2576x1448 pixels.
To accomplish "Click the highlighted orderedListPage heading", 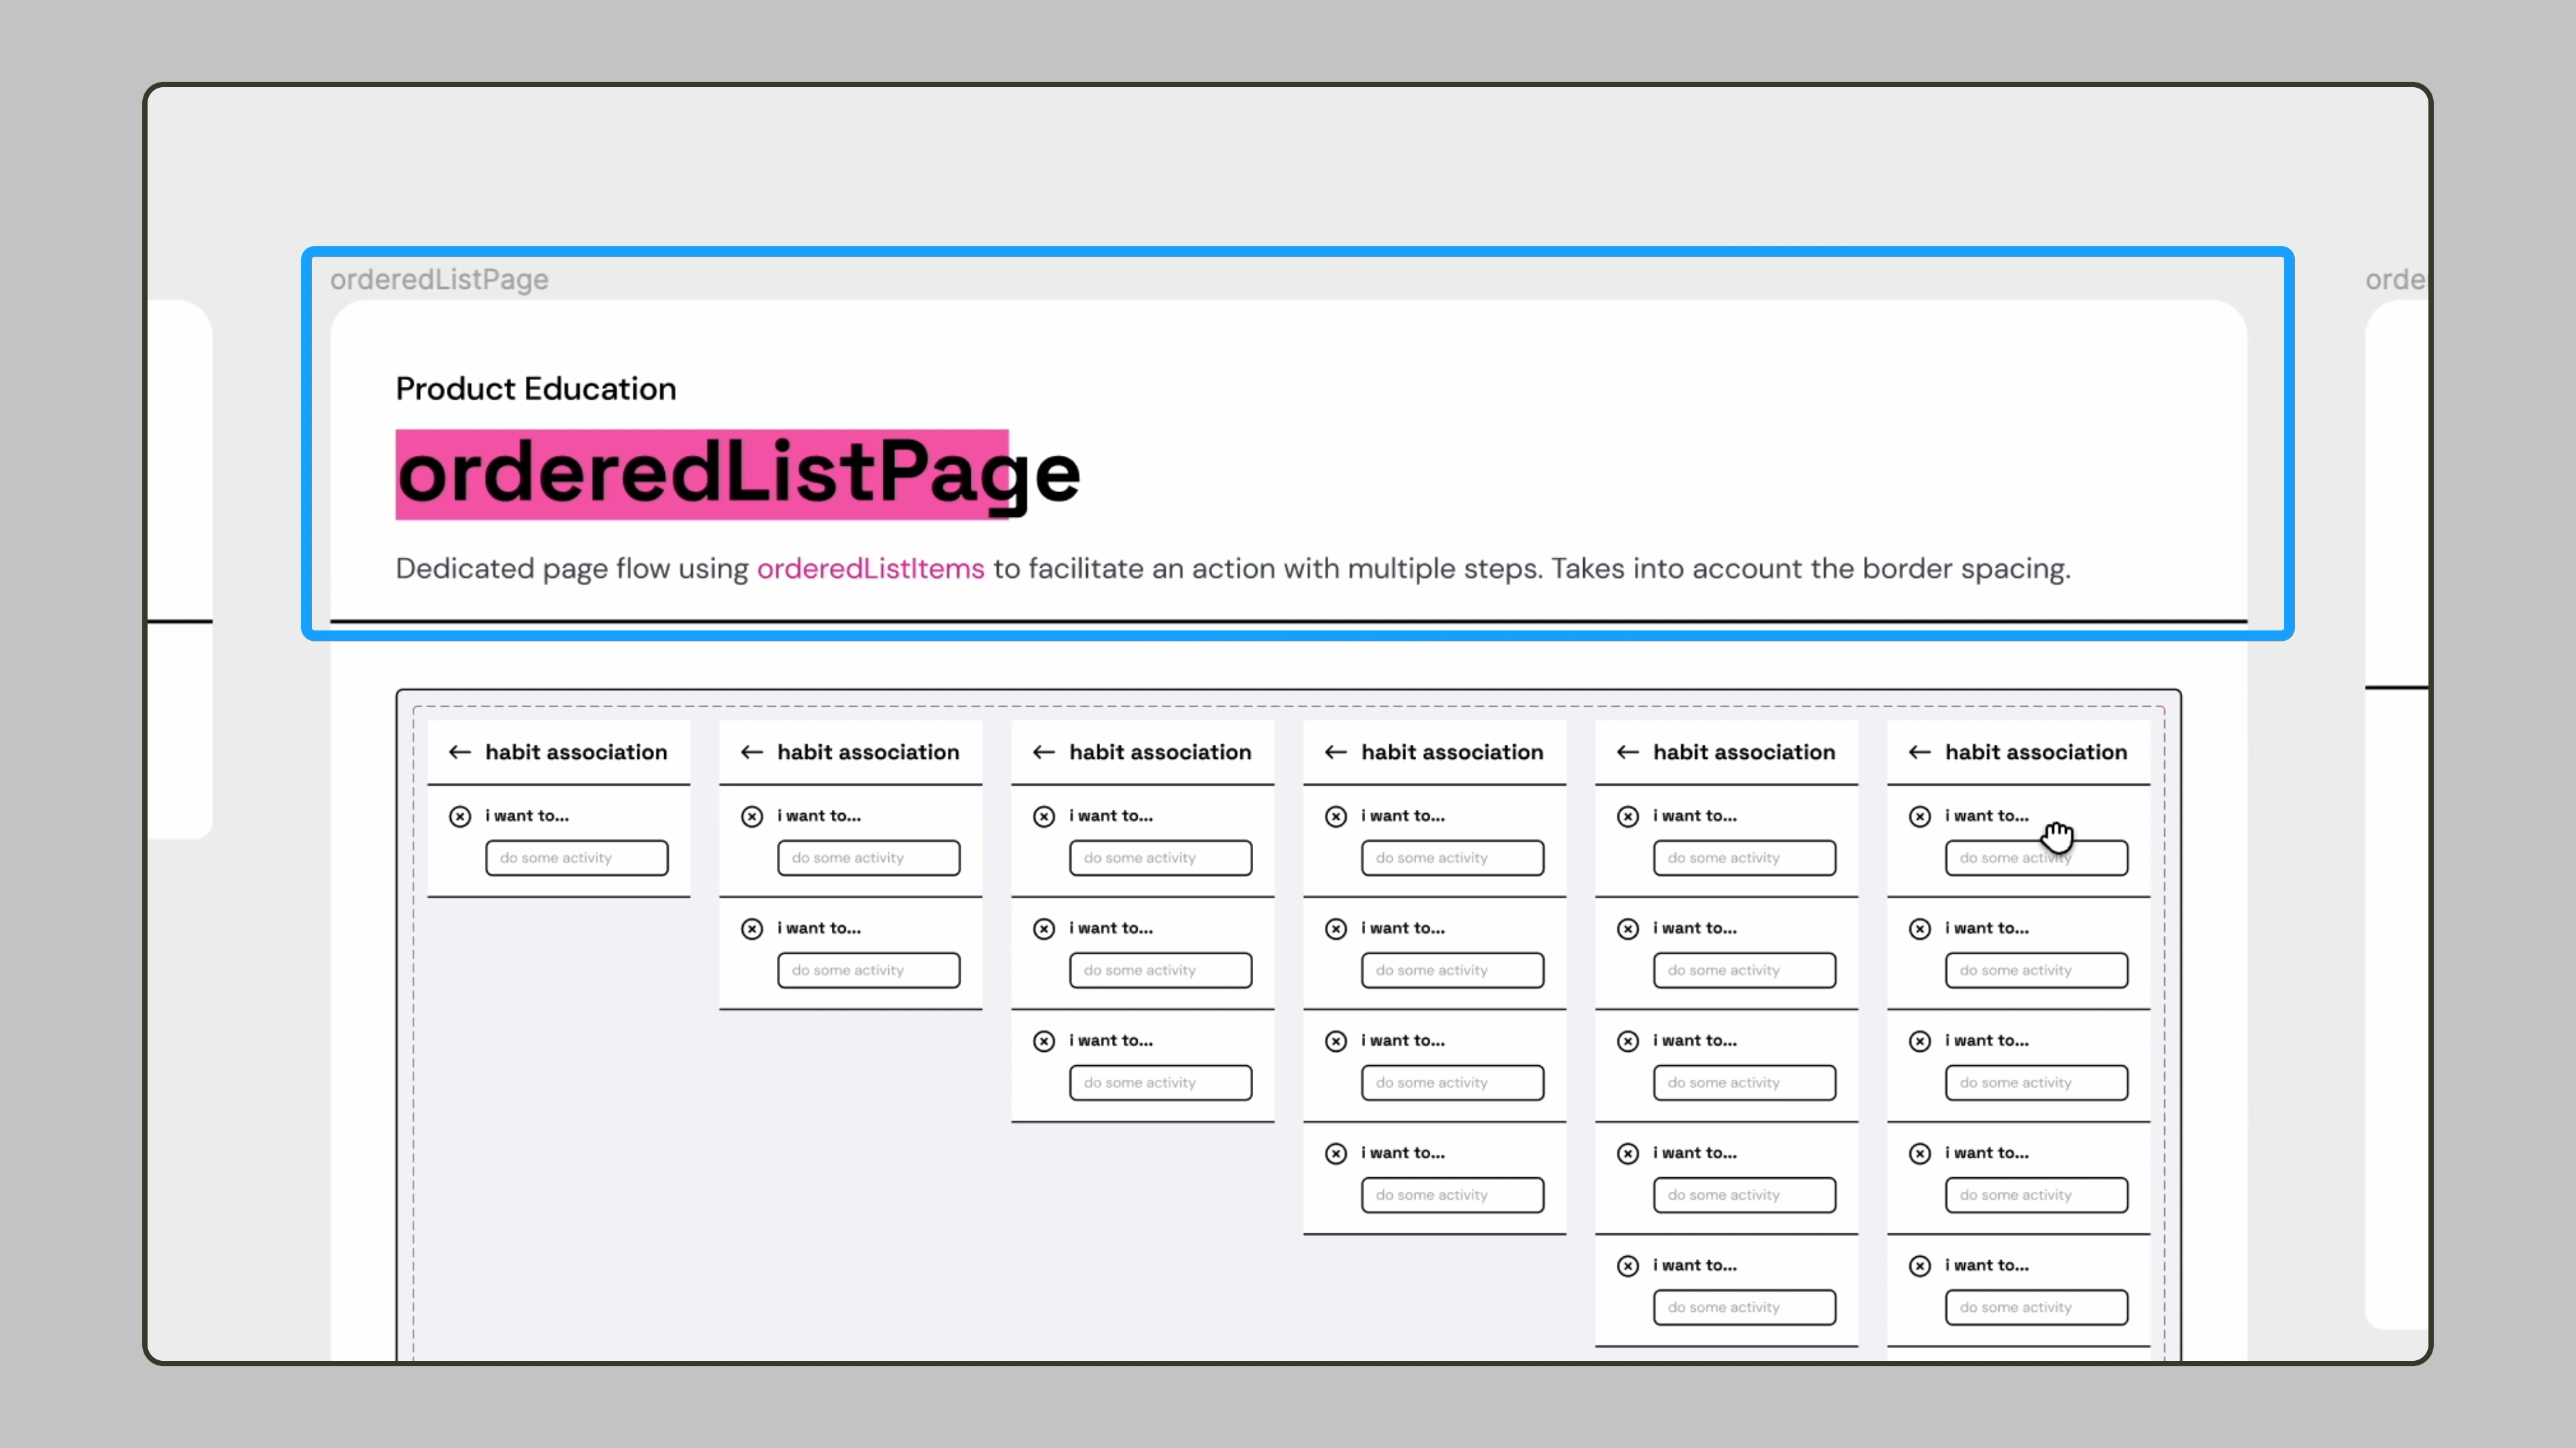I will click(738, 475).
